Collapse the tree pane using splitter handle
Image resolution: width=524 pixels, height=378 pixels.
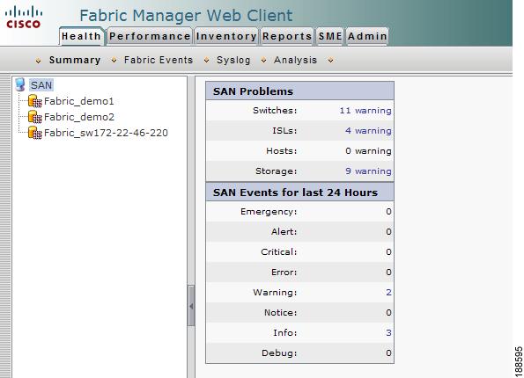tap(191, 306)
